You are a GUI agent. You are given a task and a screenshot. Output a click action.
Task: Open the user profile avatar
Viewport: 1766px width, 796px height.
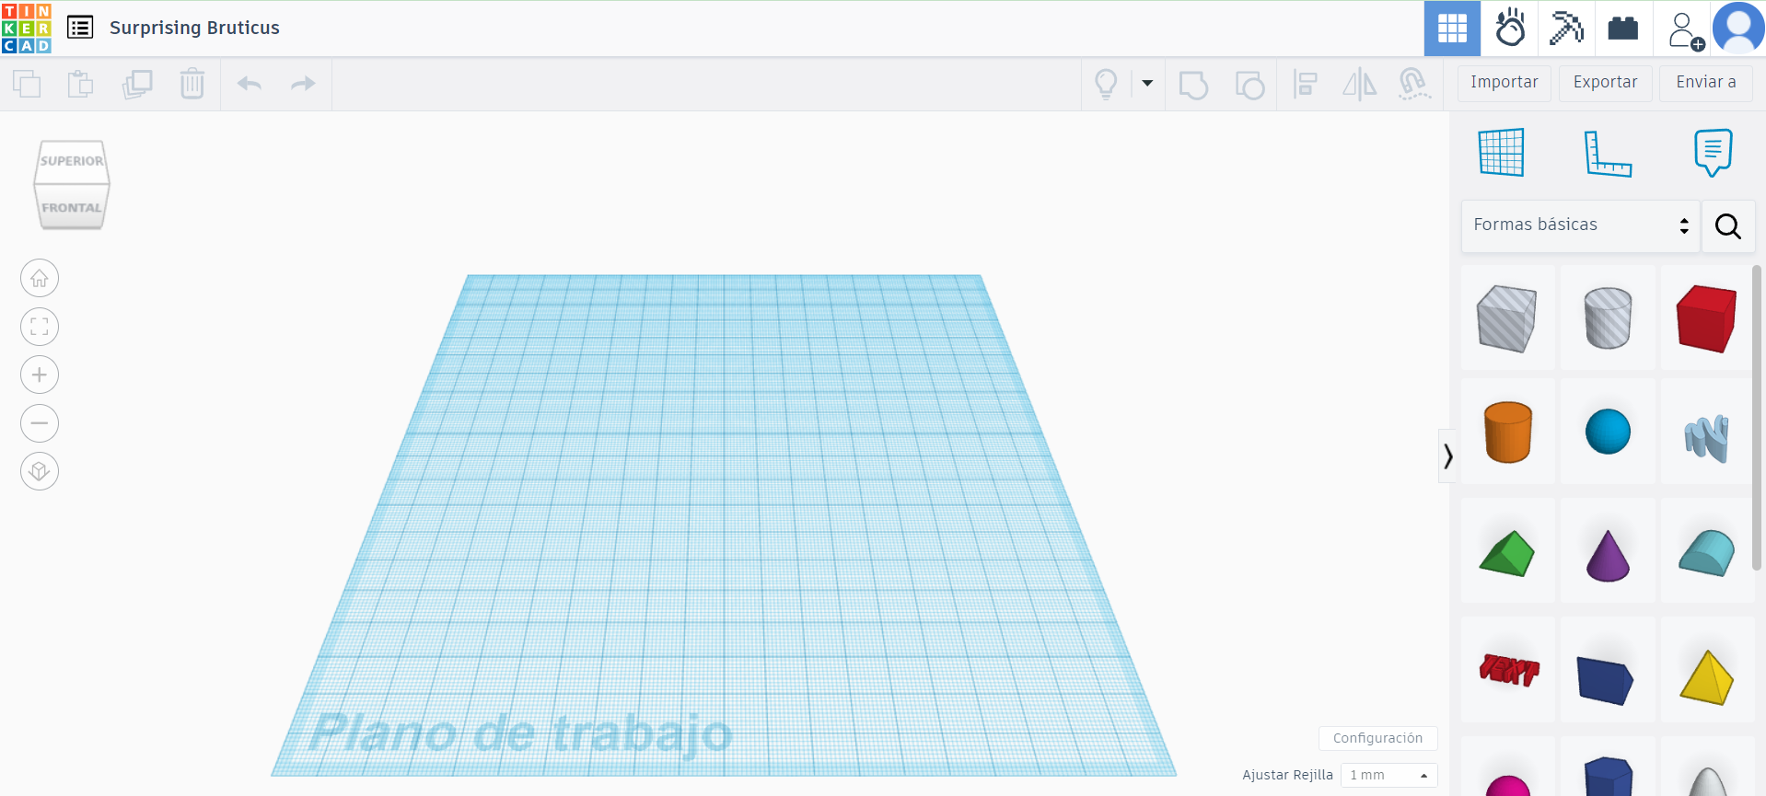tap(1738, 29)
